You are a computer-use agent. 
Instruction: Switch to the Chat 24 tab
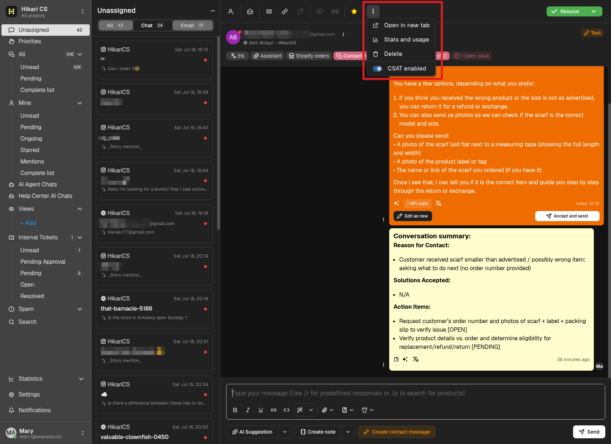[x=152, y=25]
